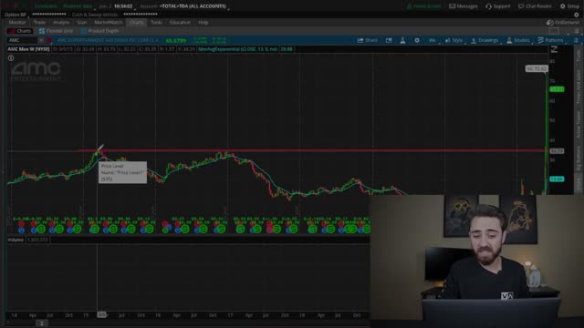Open the Patterns menu
This screenshot has height=328, width=584.
550,40
